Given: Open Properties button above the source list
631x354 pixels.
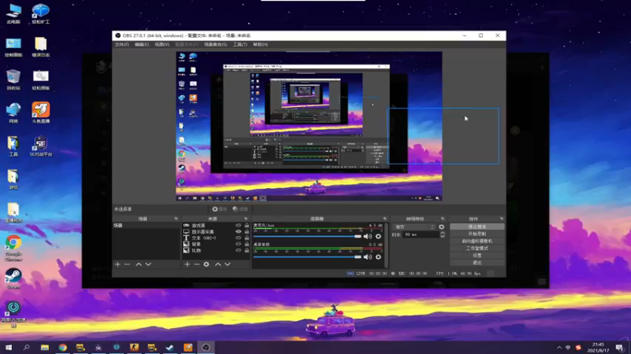Looking at the screenshot, I should pos(219,209).
